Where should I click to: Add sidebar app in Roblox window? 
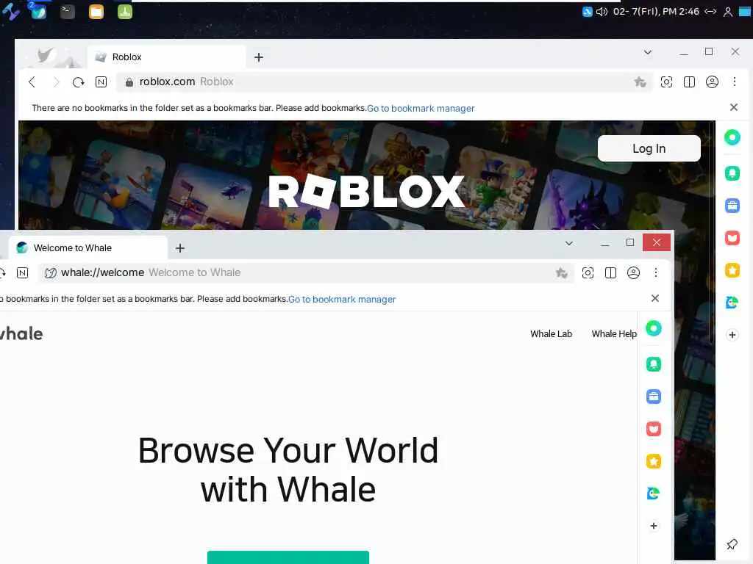point(732,335)
